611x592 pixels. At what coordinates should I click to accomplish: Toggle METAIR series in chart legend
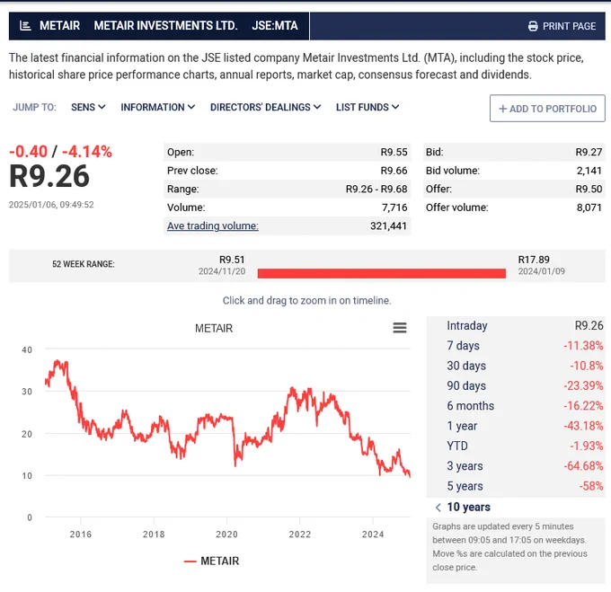(211, 561)
